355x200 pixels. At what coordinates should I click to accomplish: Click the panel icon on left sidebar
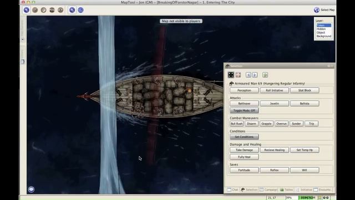(x=23, y=62)
